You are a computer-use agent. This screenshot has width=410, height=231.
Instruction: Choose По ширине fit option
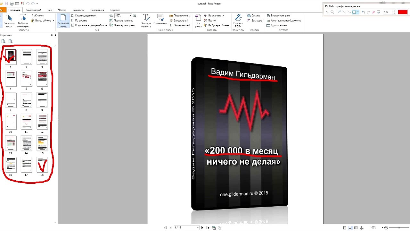pyautogui.click(x=79, y=21)
